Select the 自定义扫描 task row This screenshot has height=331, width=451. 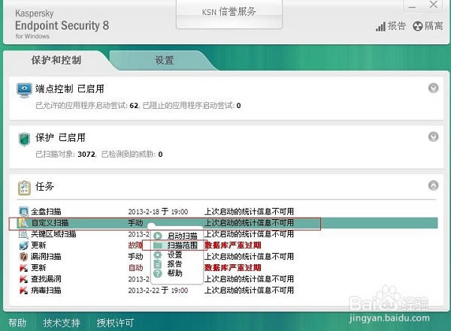coord(227,223)
